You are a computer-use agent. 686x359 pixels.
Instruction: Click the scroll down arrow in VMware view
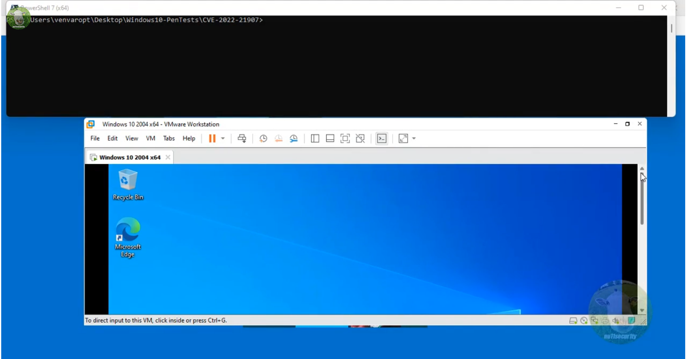(x=642, y=310)
